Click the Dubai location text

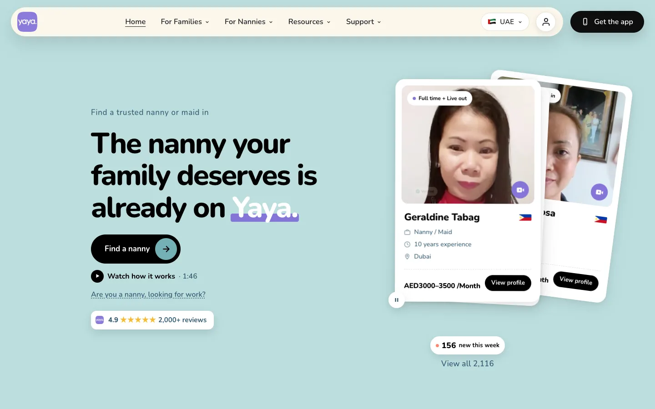click(423, 257)
